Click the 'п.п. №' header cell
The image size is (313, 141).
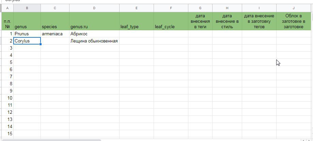click(x=7, y=21)
